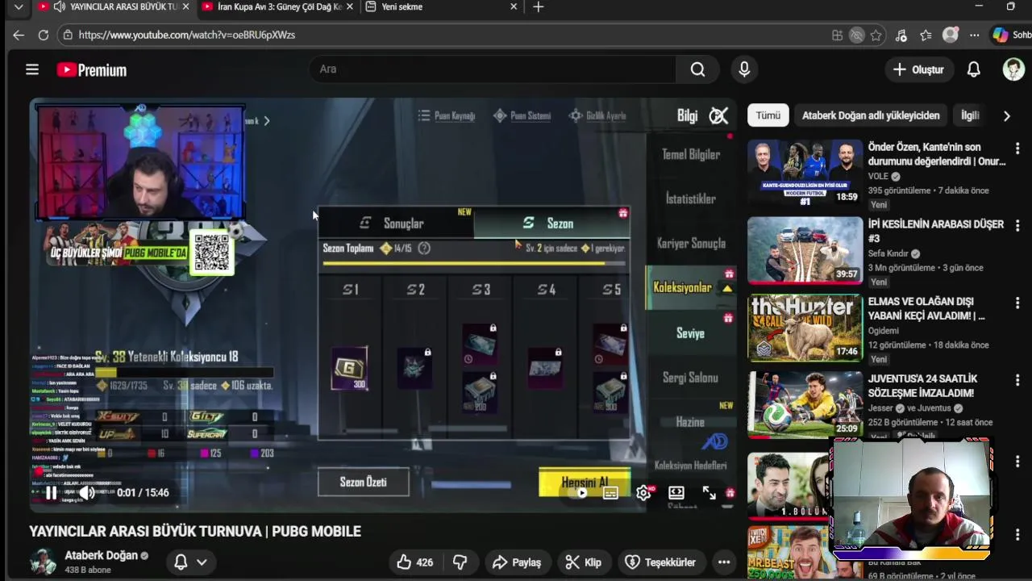Show more filter chips with right arrow
The image size is (1032, 581).
(1006, 115)
